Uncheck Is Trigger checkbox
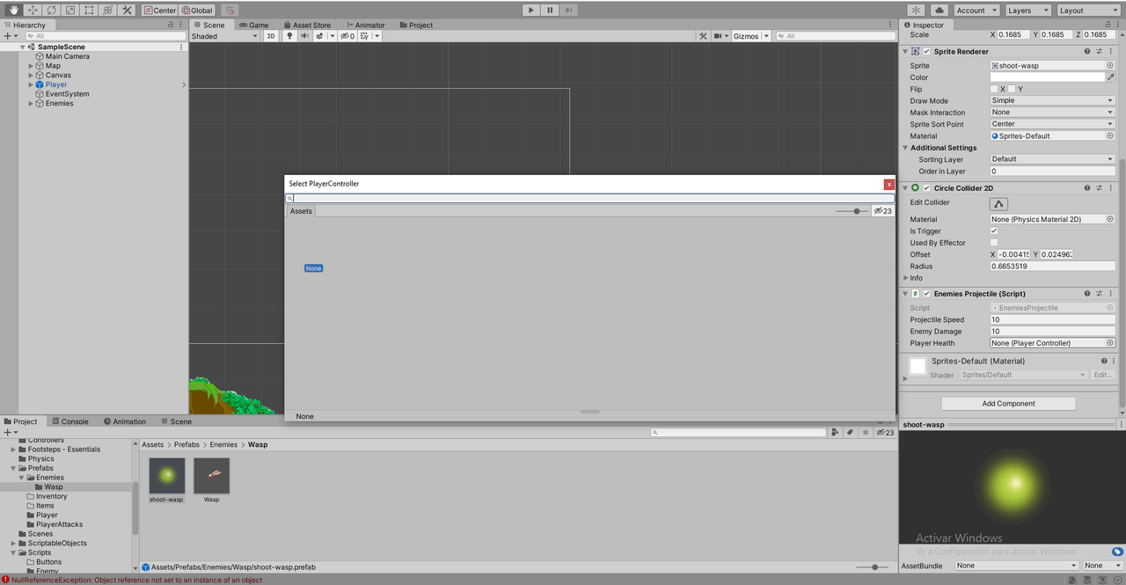This screenshot has width=1126, height=585. pyautogui.click(x=994, y=230)
